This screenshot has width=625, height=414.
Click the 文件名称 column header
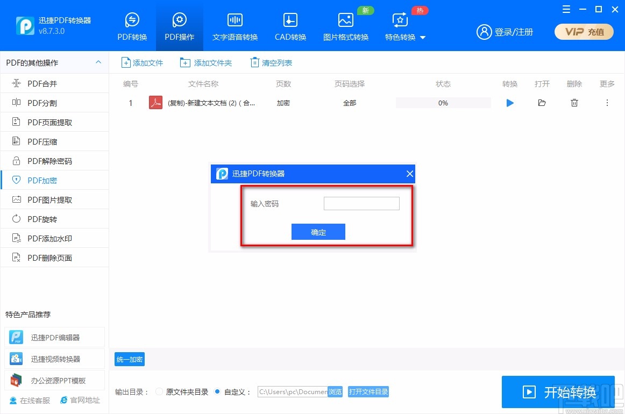coord(203,84)
